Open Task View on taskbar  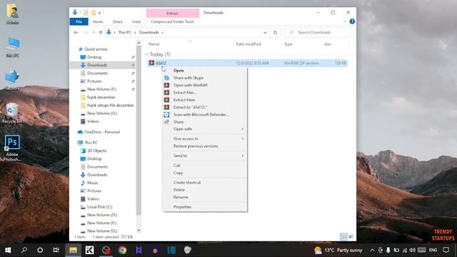click(56, 250)
